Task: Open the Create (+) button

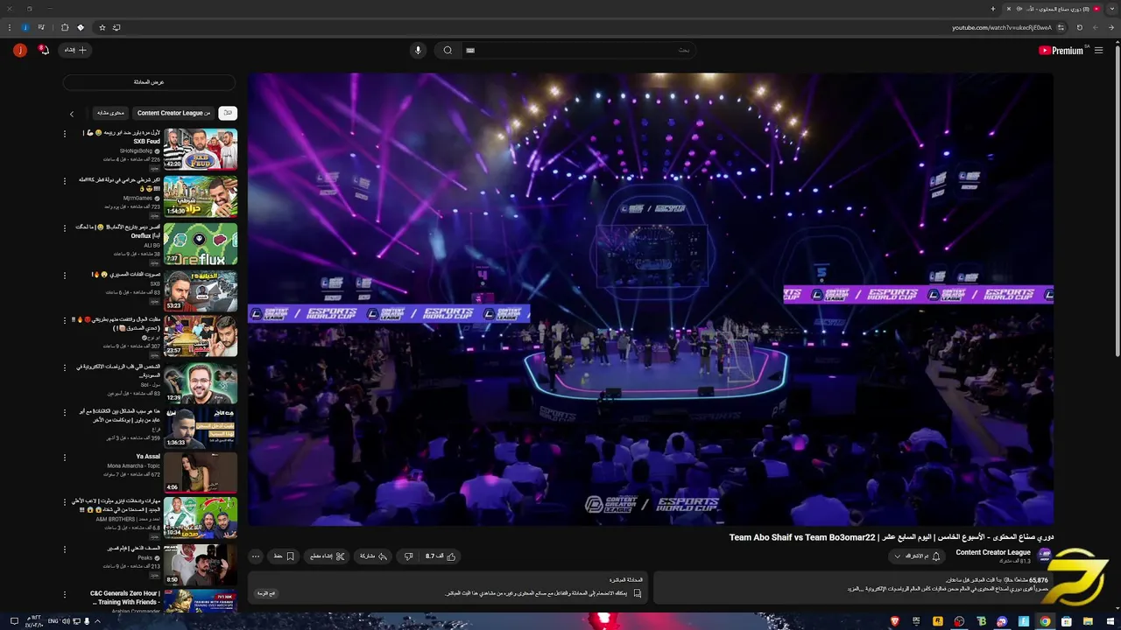Action: pos(75,50)
